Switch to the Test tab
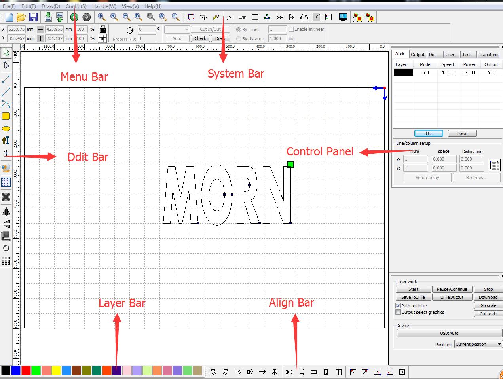 467,55
